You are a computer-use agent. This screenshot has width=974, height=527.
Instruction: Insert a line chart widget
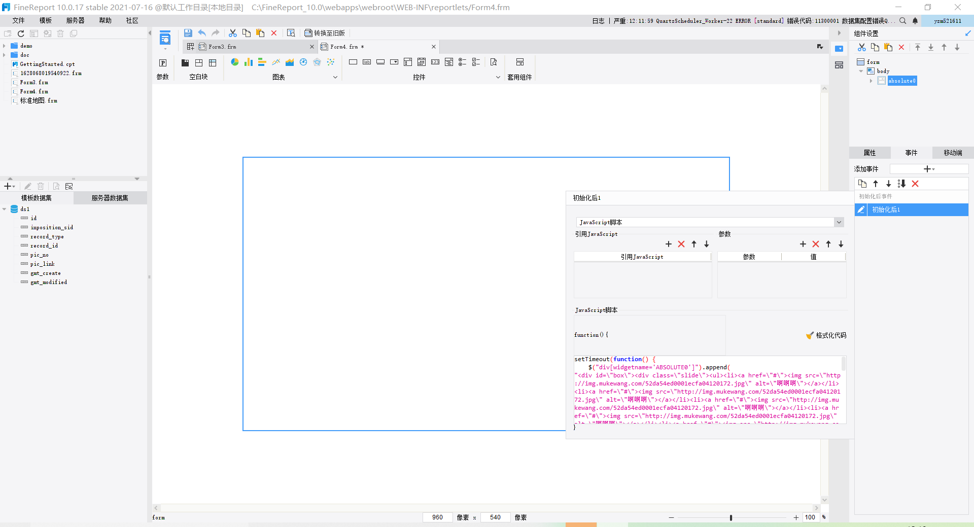276,62
